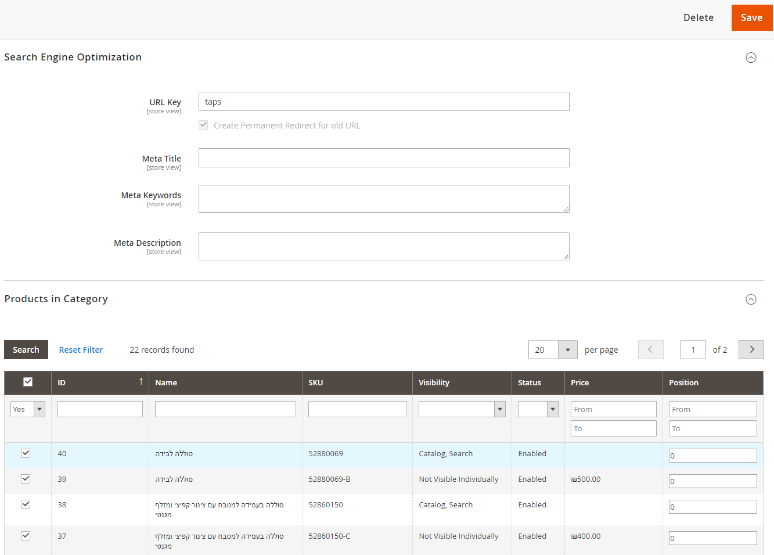Sort table by Name column header
The width and height of the screenshot is (774, 555).
(x=166, y=382)
